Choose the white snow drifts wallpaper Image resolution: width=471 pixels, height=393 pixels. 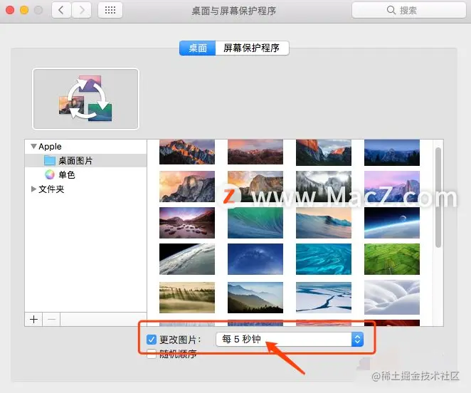coord(392,298)
